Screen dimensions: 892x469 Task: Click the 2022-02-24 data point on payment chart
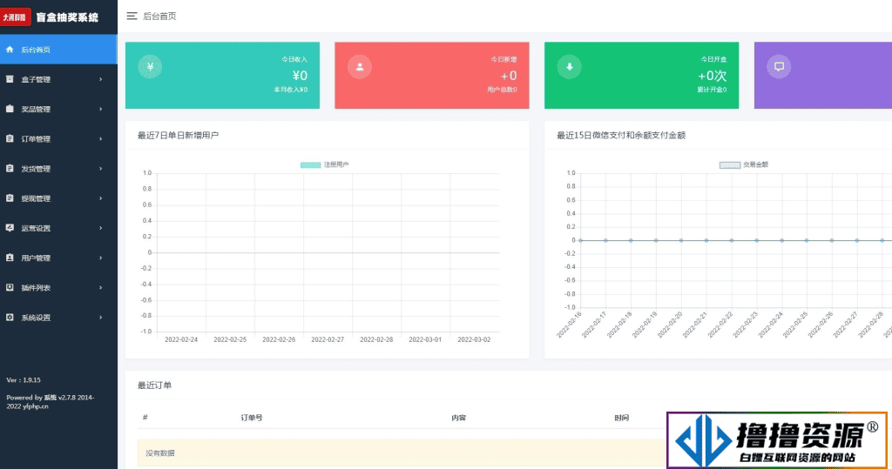point(781,240)
